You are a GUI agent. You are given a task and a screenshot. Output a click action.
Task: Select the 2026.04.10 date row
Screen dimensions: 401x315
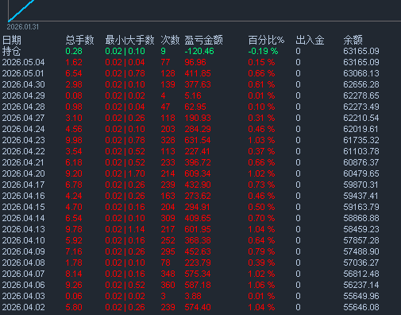tap(24, 240)
